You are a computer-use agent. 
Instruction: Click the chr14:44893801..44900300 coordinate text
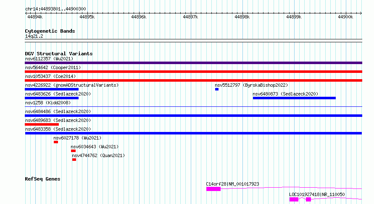[x=55, y=9]
